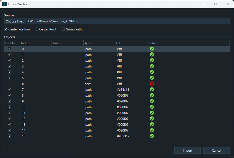The image size is (234, 158).
Task: Enable the text object at index 6
Action: 10,84
